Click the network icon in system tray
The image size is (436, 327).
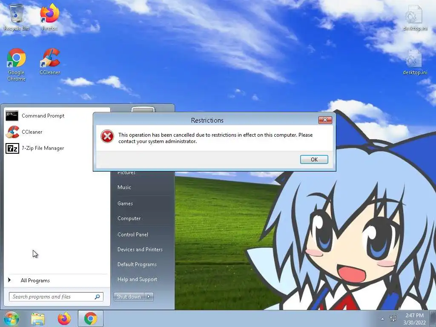click(393, 318)
